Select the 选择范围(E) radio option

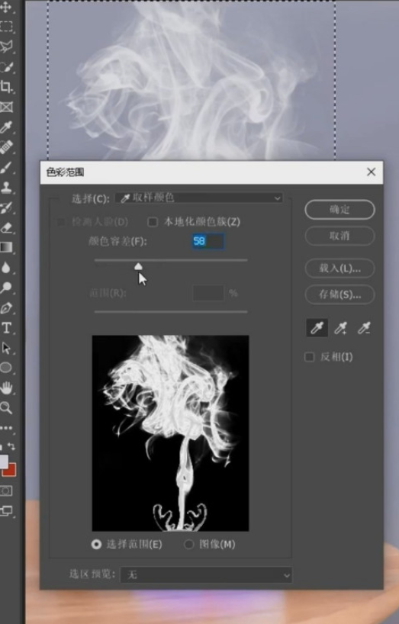pos(96,545)
